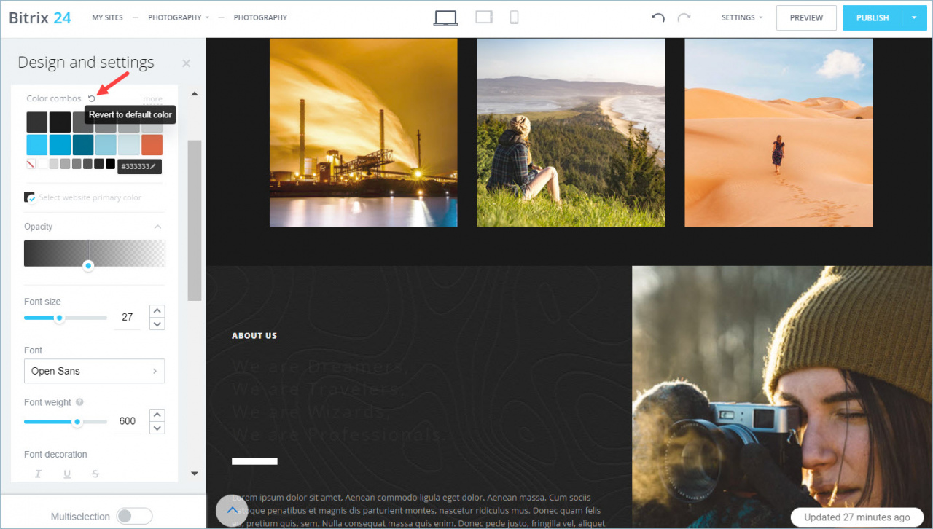Switch to mobile phone preview mode
This screenshot has width=933, height=529.
click(x=514, y=17)
